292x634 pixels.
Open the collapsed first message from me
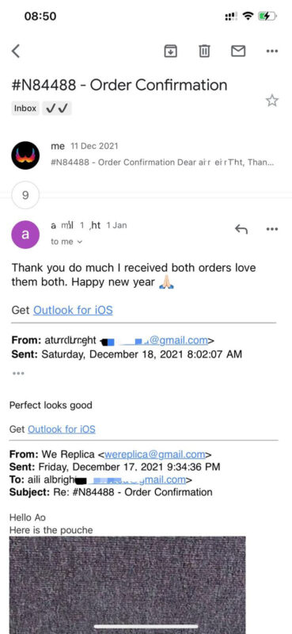tap(146, 155)
